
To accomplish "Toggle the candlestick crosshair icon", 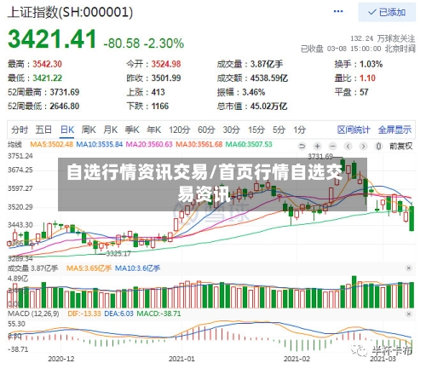I will tap(378, 147).
